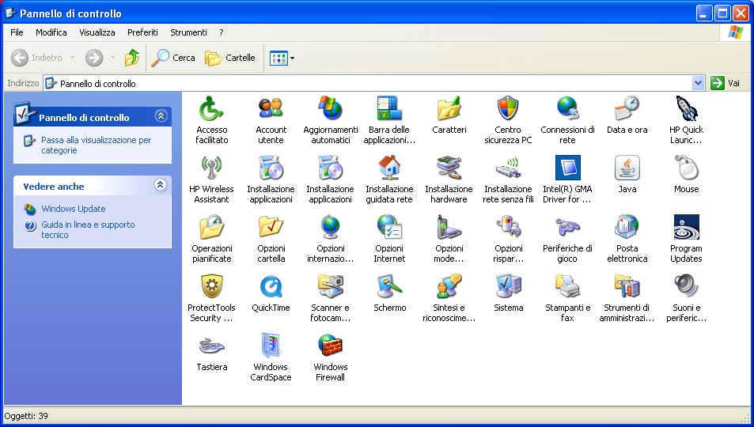This screenshot has height=427, width=754.
Task: Open Aggiornamenti automatici icon
Action: 331,108
